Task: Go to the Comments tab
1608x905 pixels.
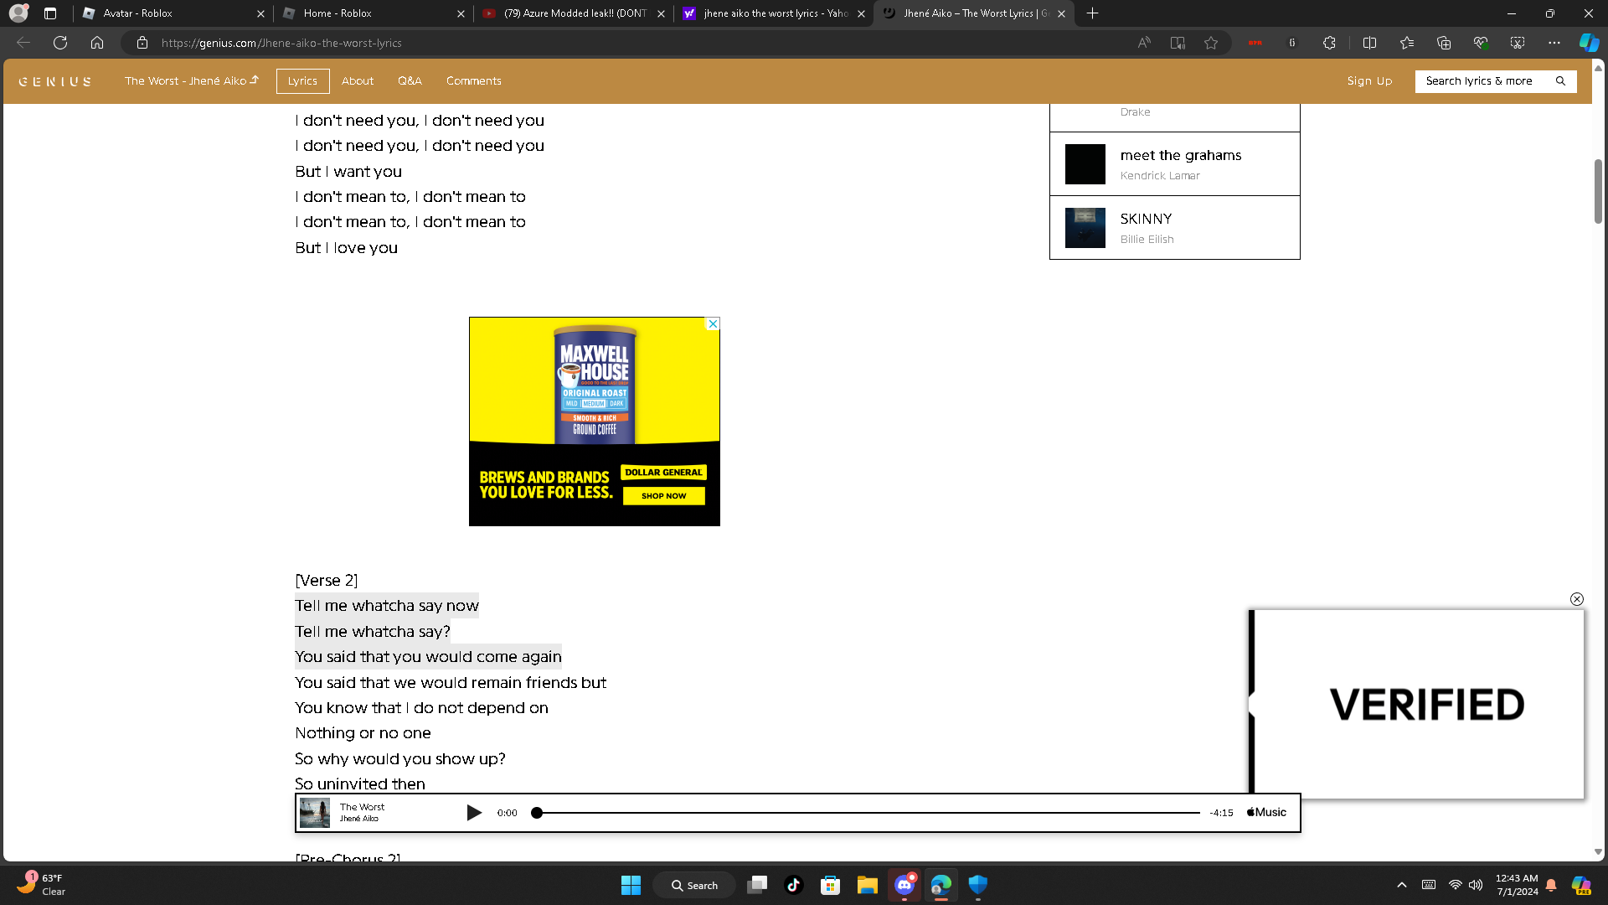Action: 474,81
